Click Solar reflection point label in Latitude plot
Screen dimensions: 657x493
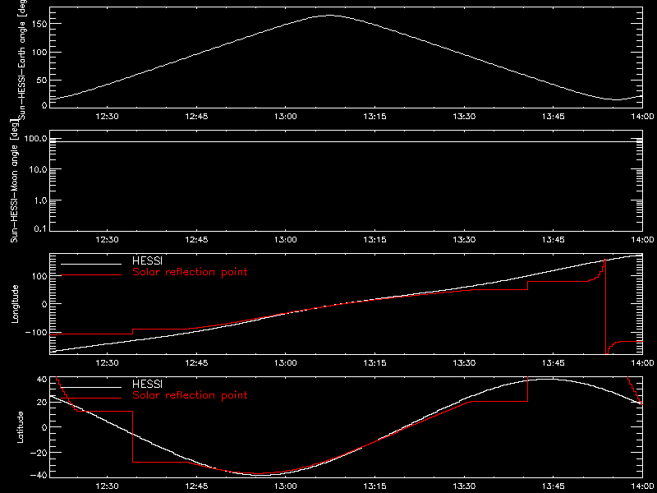click(x=190, y=395)
